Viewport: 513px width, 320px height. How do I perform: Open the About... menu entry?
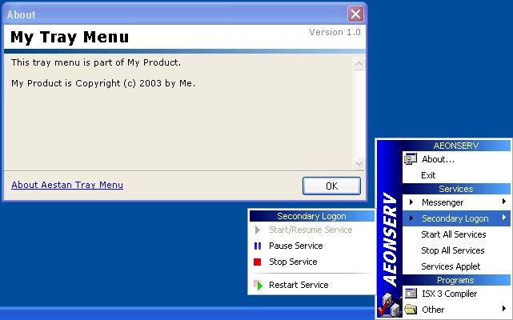(x=456, y=159)
